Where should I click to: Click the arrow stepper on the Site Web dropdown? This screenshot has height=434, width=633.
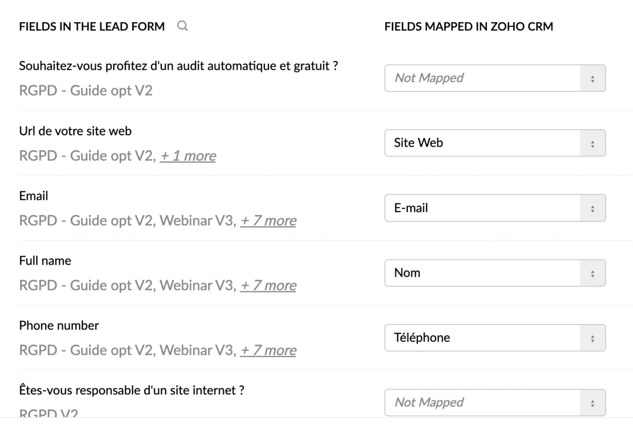[x=593, y=143]
